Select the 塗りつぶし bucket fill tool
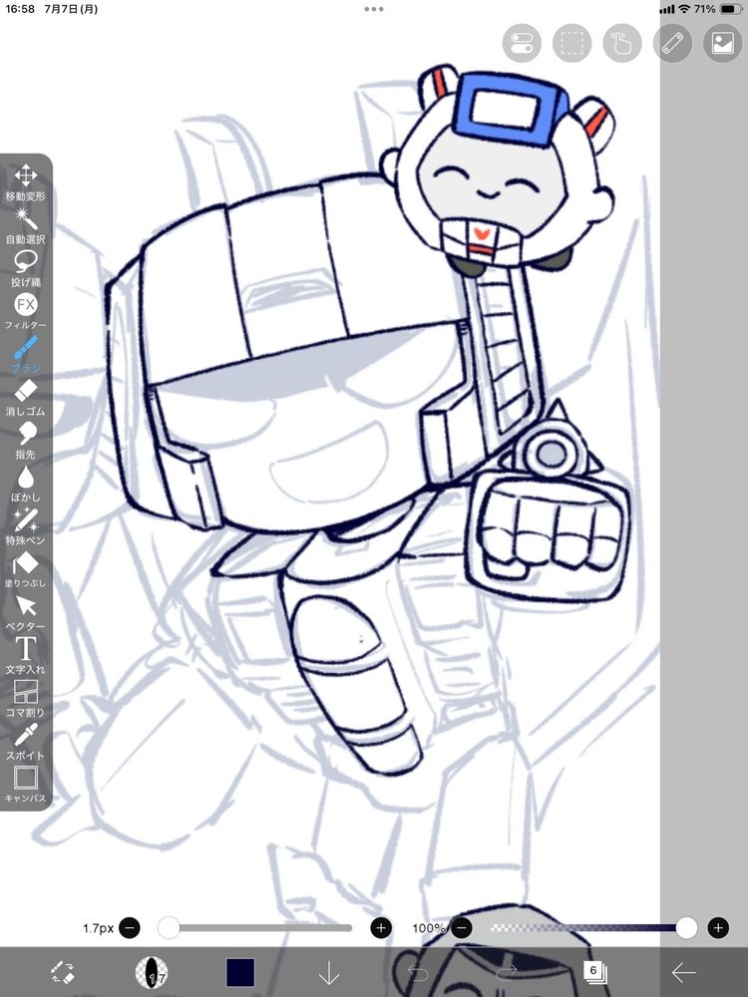The image size is (748, 997). pos(26,569)
